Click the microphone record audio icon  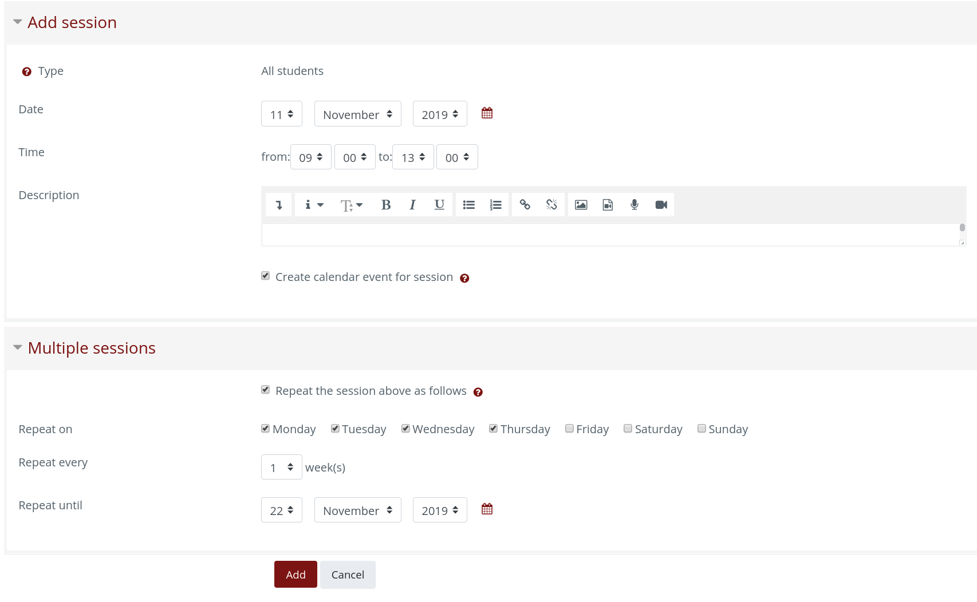tap(634, 205)
